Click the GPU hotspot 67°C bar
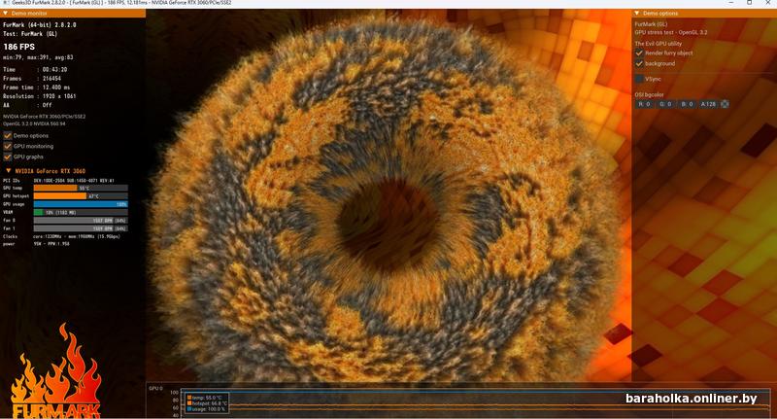This screenshot has height=419, width=777. click(x=81, y=196)
